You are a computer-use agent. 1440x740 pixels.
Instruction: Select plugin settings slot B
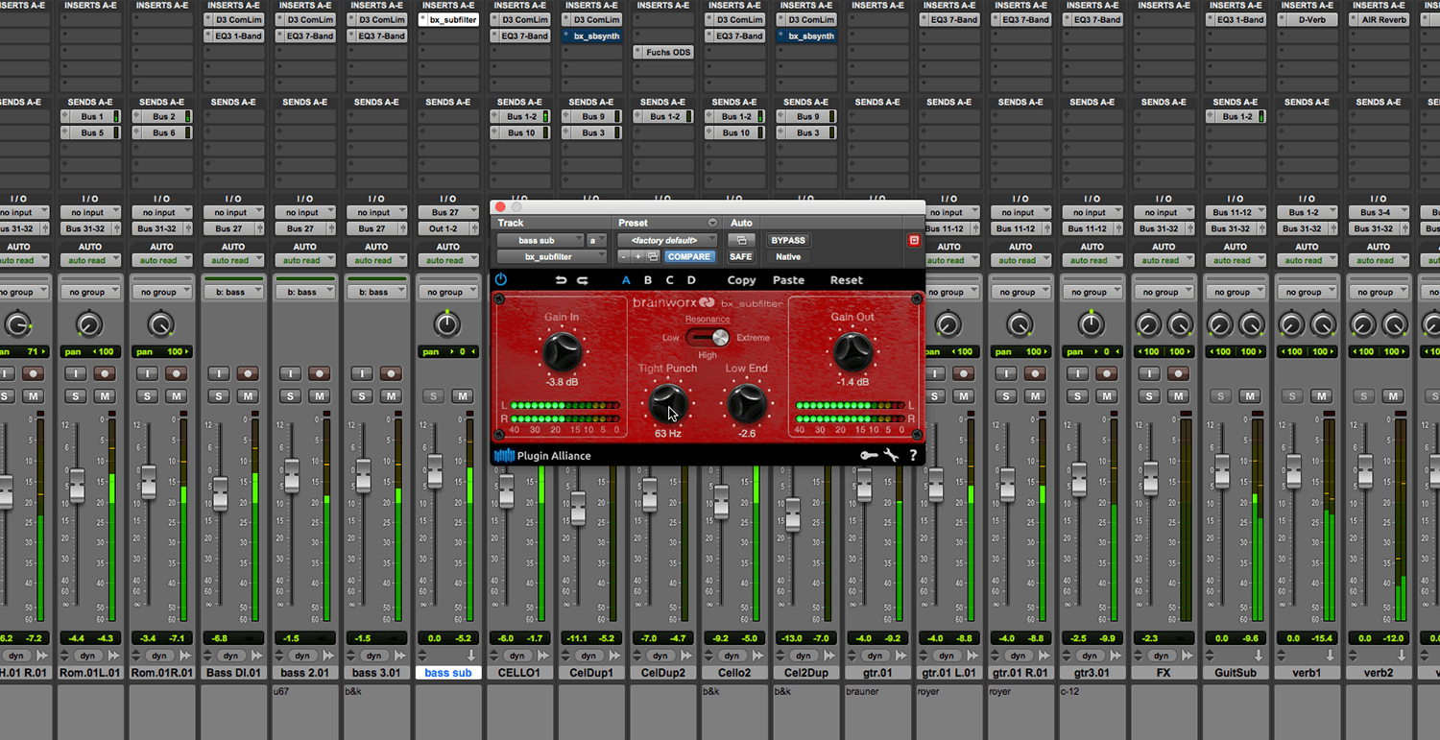click(x=648, y=280)
